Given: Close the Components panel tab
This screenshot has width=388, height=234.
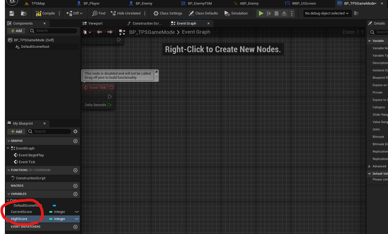Looking at the screenshot, I should pyautogui.click(x=45, y=24).
